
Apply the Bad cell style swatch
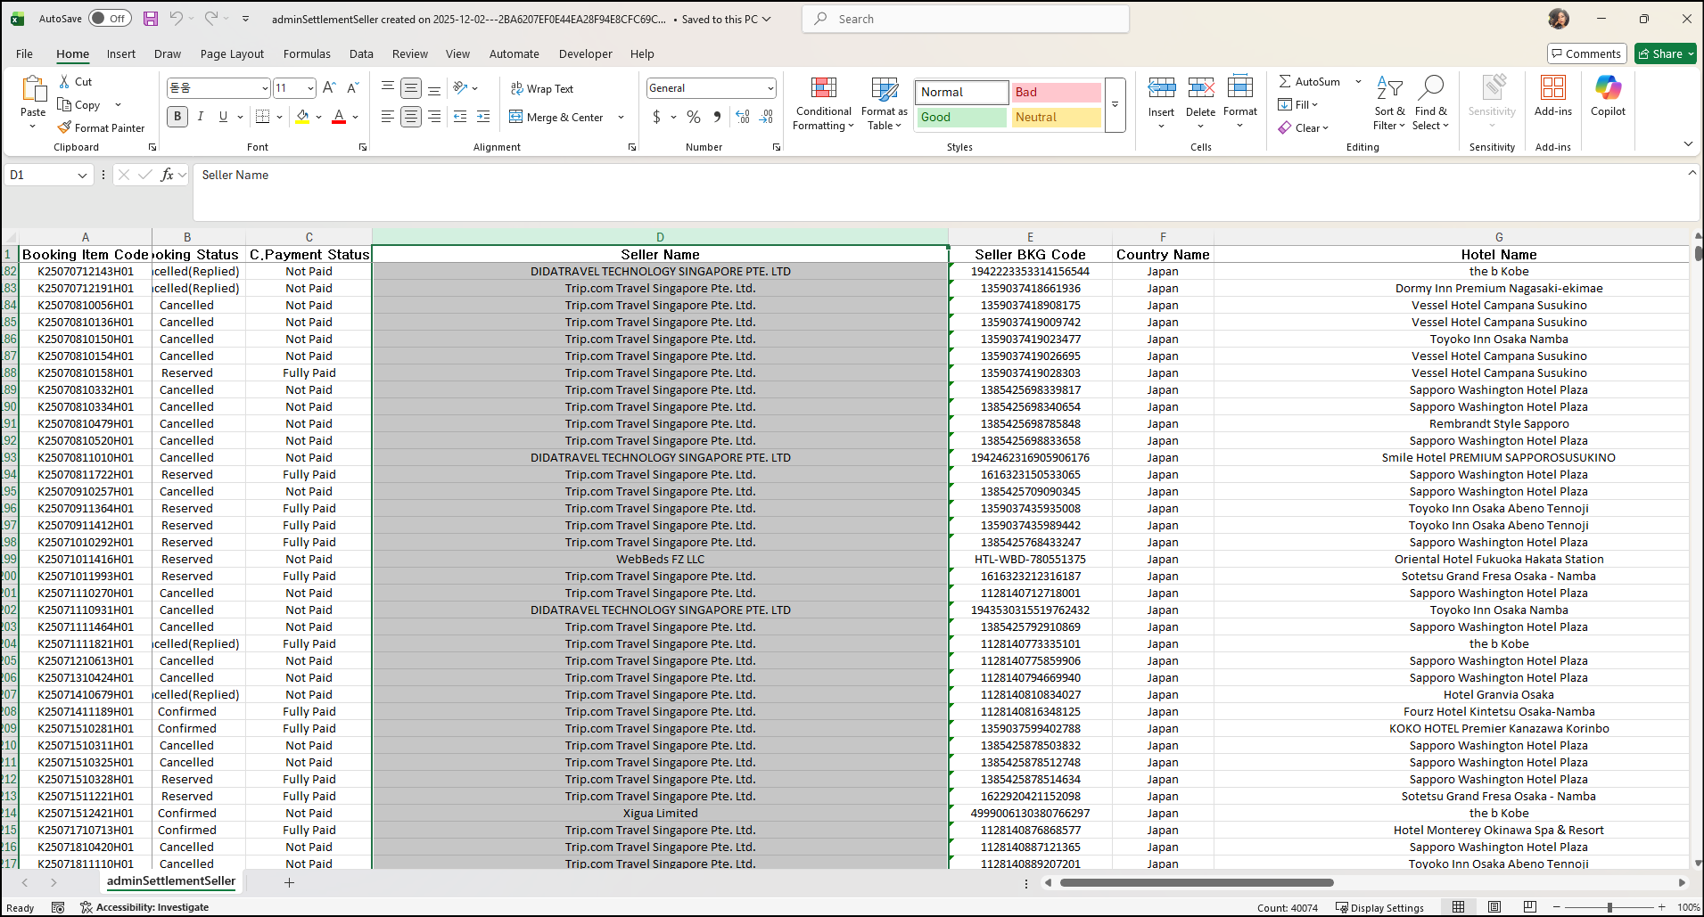pos(1056,93)
